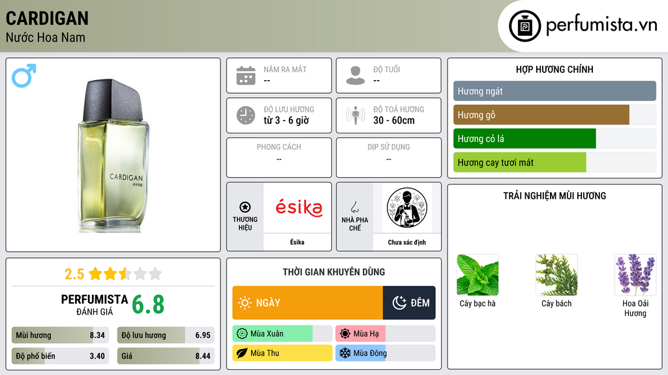Click the từ 3 - 6 giờ longevity value
The height and width of the screenshot is (375, 668).
pyautogui.click(x=286, y=120)
